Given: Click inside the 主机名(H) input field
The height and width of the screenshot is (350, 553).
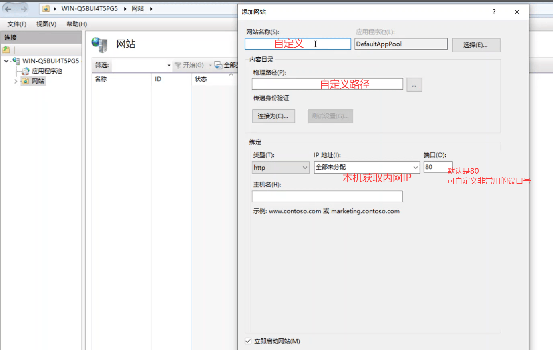Looking at the screenshot, I should 327,196.
